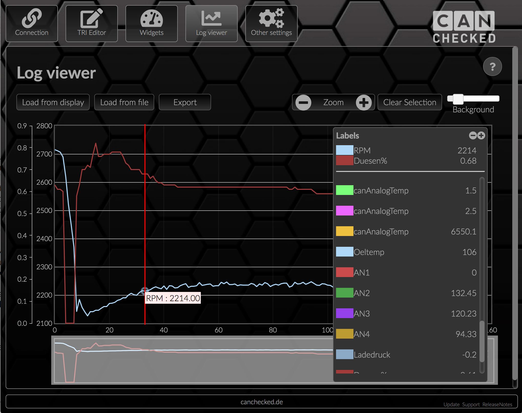Image resolution: width=522 pixels, height=413 pixels.
Task: Open Other settings gears icon
Action: pos(271,18)
